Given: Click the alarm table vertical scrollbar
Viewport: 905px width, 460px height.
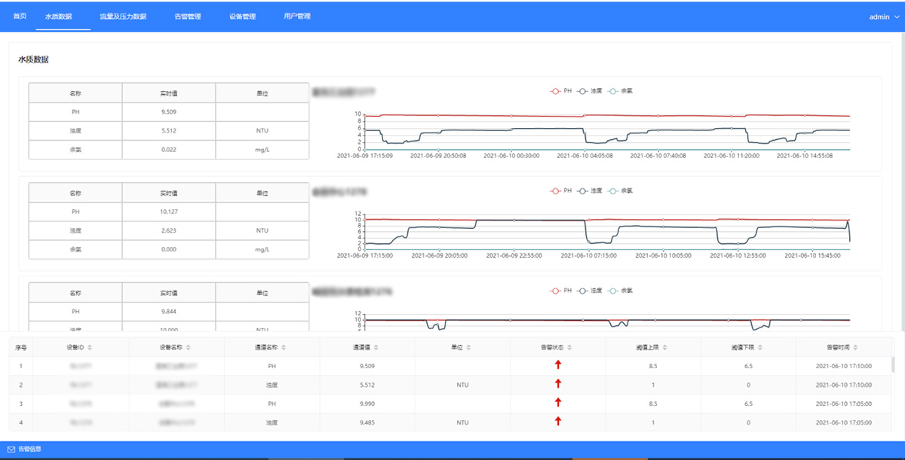Looking at the screenshot, I should click(x=893, y=364).
